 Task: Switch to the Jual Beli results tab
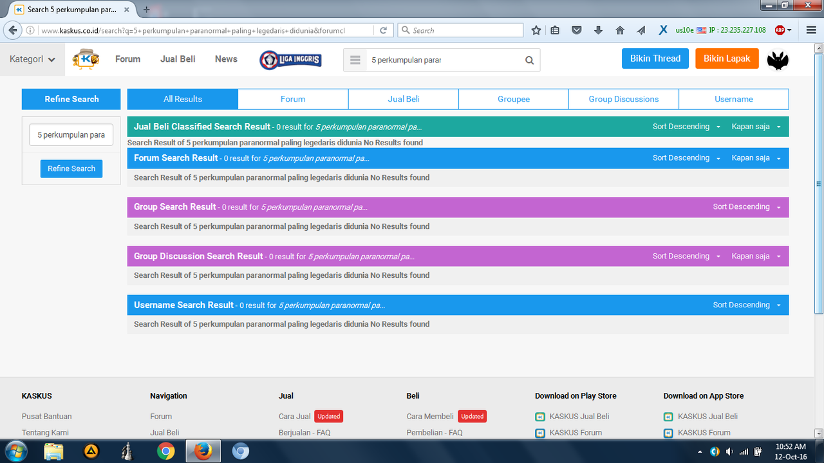[404, 99]
